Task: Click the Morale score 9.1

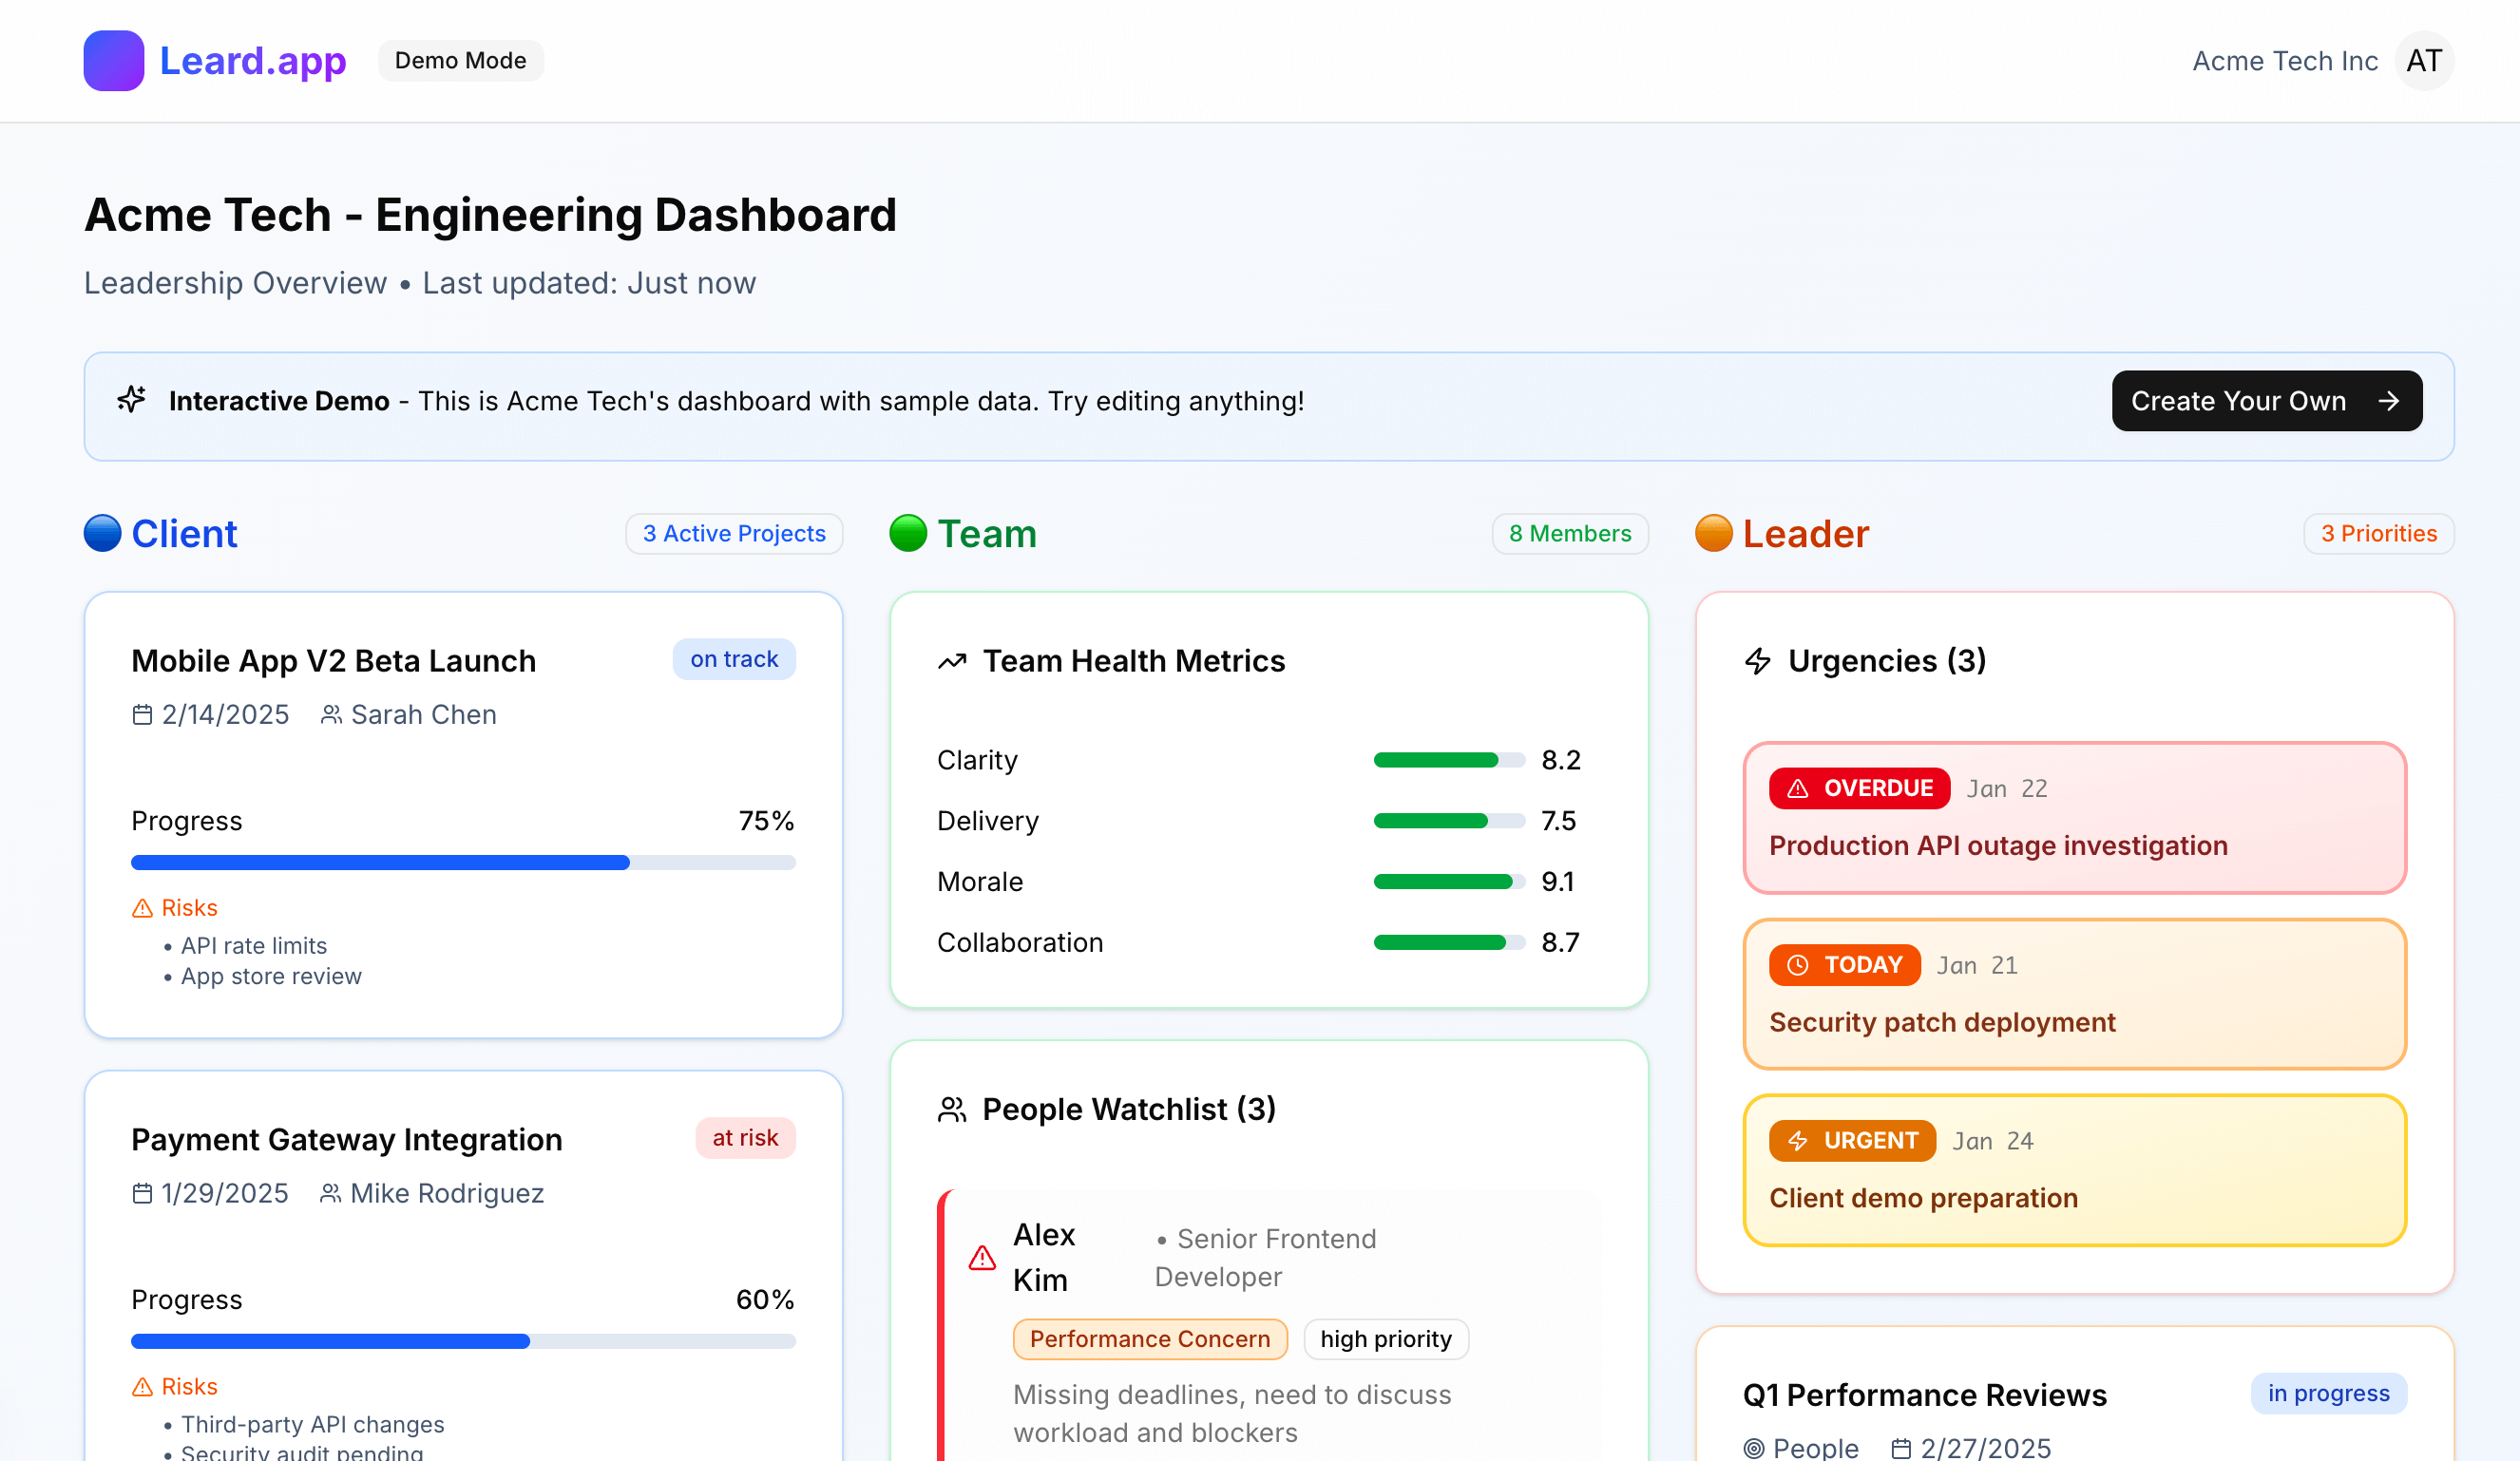Action: 1558,882
